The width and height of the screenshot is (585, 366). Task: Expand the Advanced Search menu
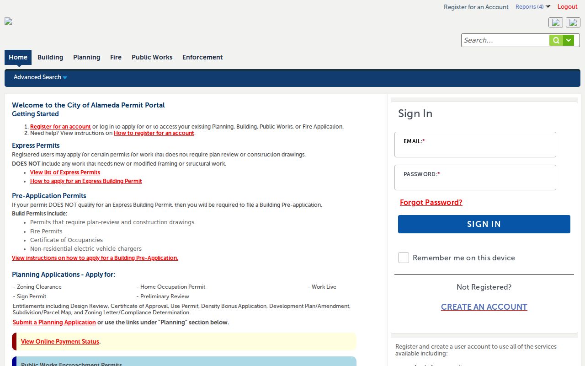coord(40,77)
